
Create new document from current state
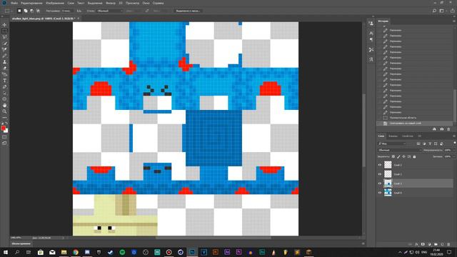coord(434,129)
